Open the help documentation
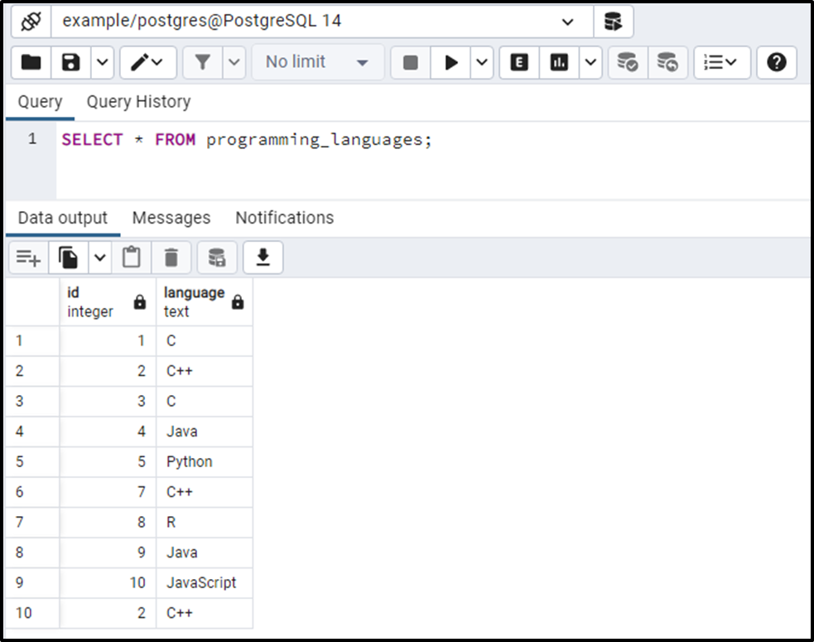Screen dimensions: 814x642 pyautogui.click(x=776, y=62)
